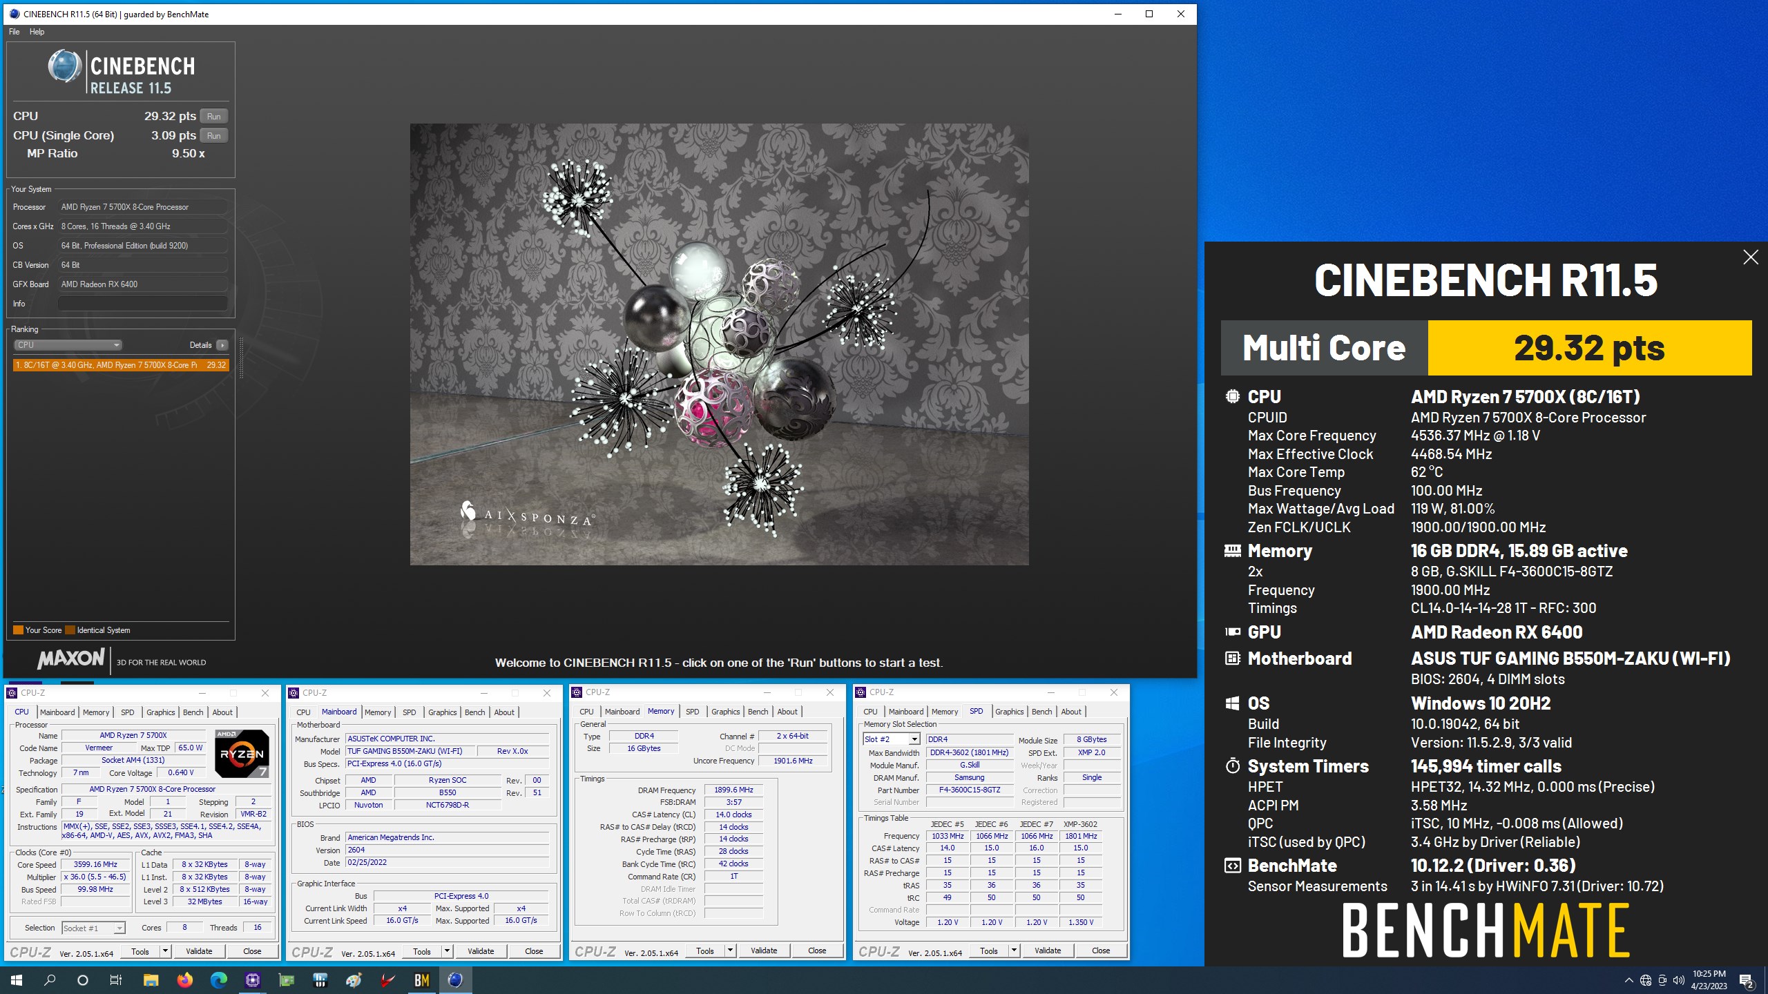Expand ranking Details arrow in Cinebench
This screenshot has width=1768, height=994.
tap(222, 345)
